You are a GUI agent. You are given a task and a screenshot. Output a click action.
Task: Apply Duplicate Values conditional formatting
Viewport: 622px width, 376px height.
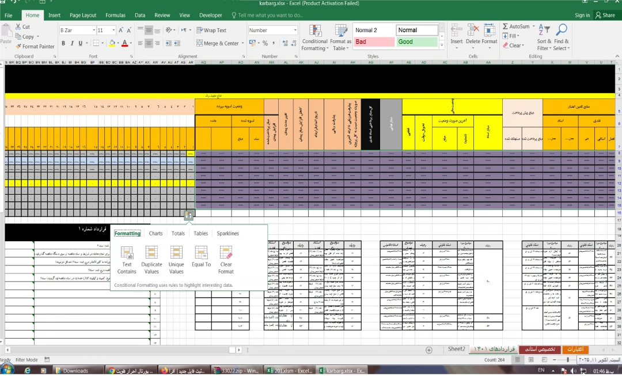point(151,253)
